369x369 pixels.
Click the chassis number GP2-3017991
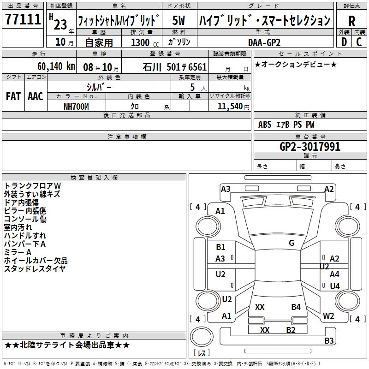coord(310,147)
